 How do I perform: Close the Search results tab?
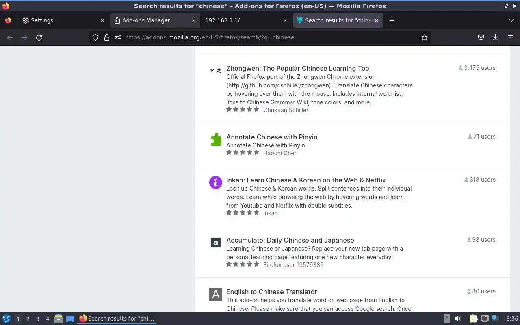pyautogui.click(x=377, y=20)
